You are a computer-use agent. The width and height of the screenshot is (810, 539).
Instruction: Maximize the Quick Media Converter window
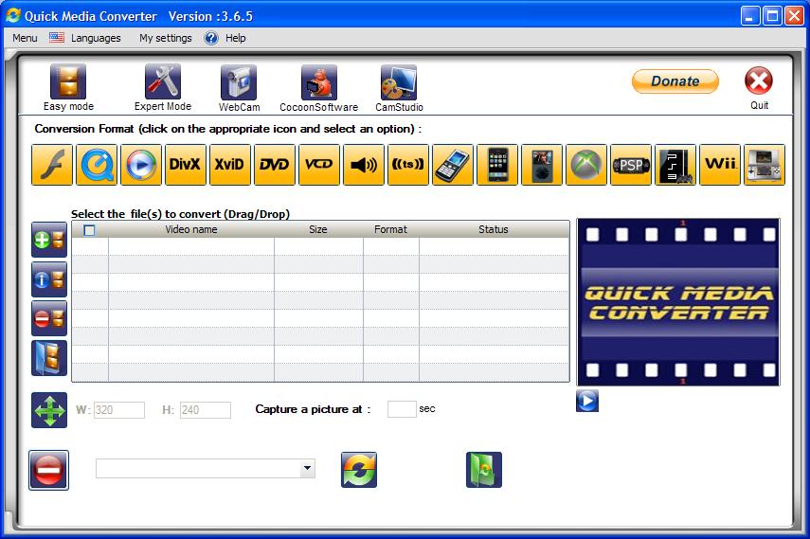(x=772, y=15)
